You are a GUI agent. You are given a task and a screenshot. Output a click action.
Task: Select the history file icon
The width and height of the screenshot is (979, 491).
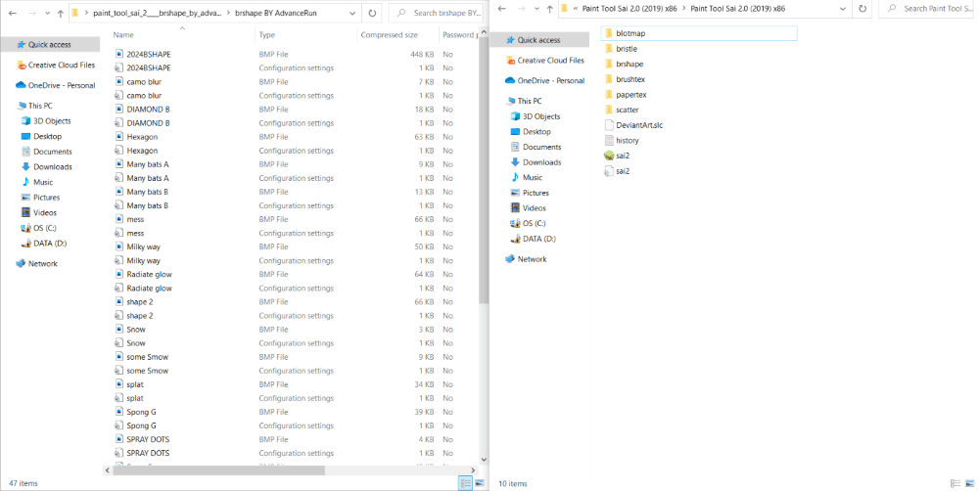pyautogui.click(x=609, y=141)
